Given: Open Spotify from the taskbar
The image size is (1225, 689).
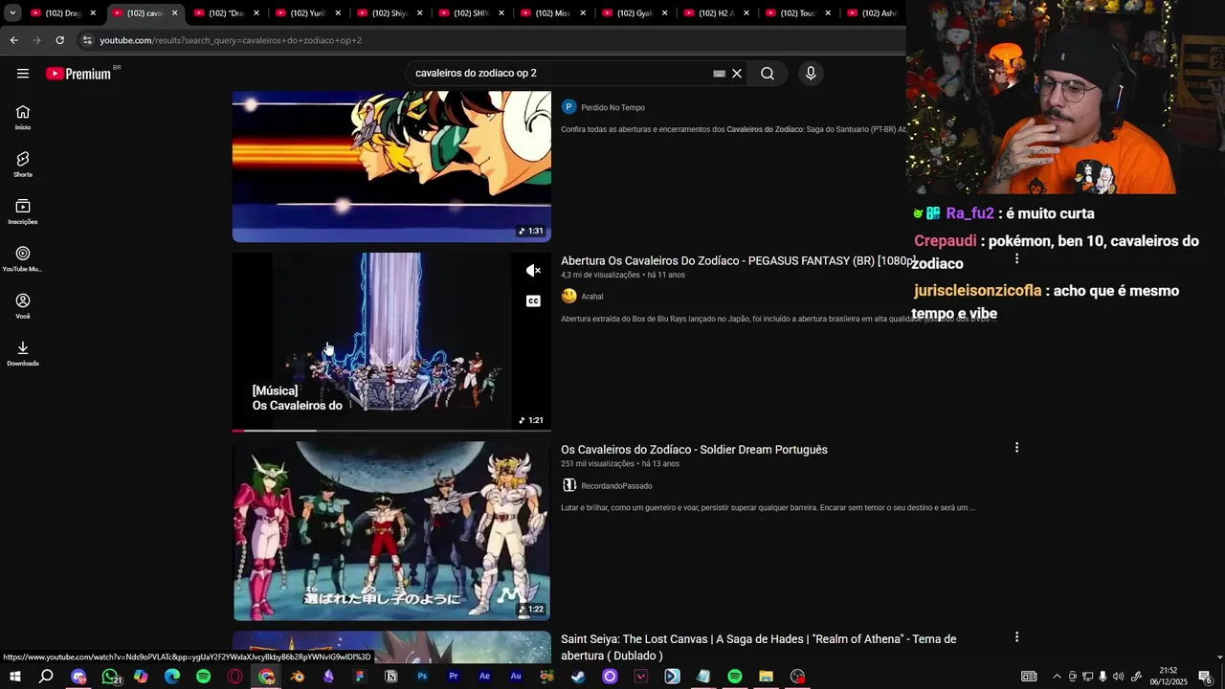Looking at the screenshot, I should coord(204,677).
